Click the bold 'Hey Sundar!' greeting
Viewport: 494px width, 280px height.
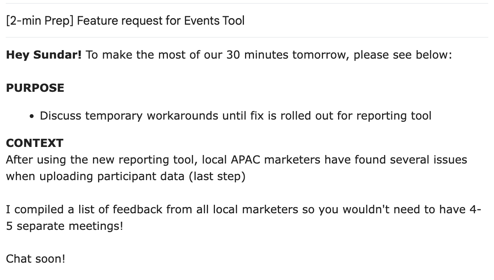pyautogui.click(x=44, y=55)
